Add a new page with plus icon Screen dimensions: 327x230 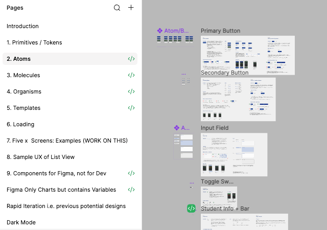(x=131, y=8)
